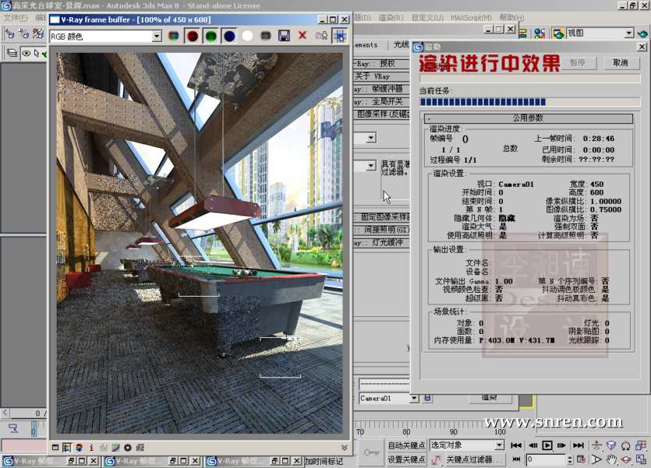Image resolution: width=651 pixels, height=468 pixels.
Task: Click the render scene dialog teapot icon
Action: click(558, 33)
